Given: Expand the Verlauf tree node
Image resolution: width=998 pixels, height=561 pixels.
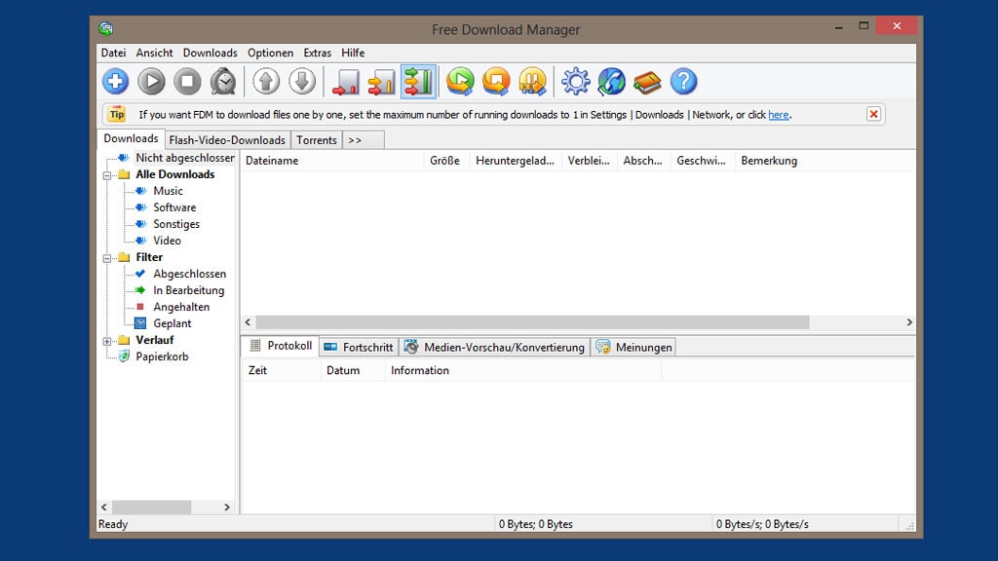Looking at the screenshot, I should 107,341.
